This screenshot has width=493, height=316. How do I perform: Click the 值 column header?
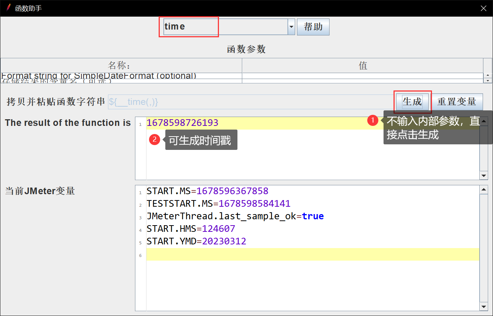pyautogui.click(x=362, y=65)
